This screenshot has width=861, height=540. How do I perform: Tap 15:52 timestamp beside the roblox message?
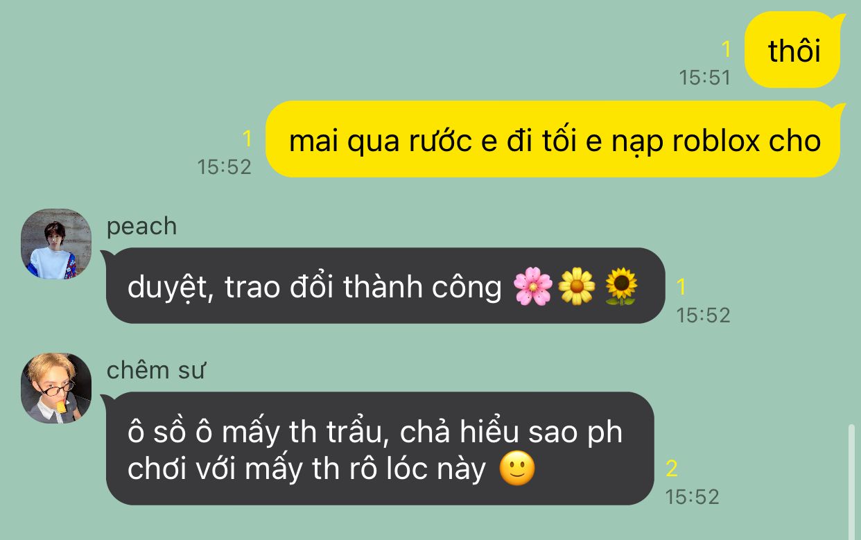(224, 167)
